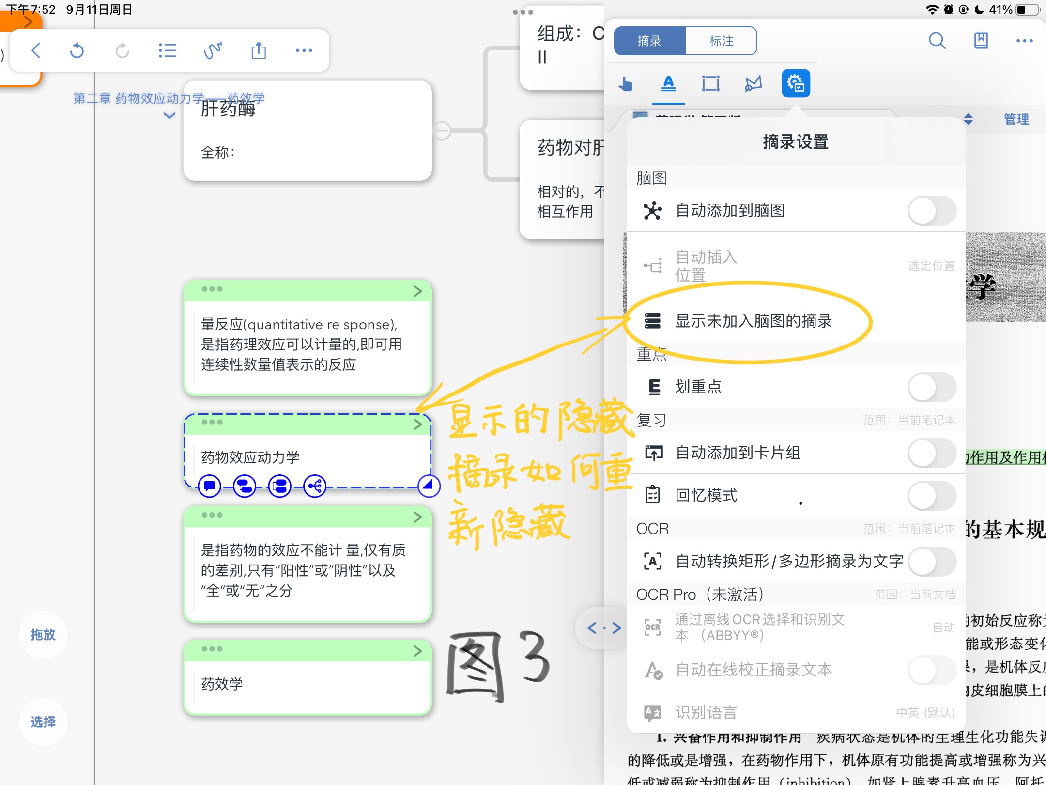The height and width of the screenshot is (785, 1046).
Task: Undo the last action in mind map toolbar
Action: tap(77, 50)
